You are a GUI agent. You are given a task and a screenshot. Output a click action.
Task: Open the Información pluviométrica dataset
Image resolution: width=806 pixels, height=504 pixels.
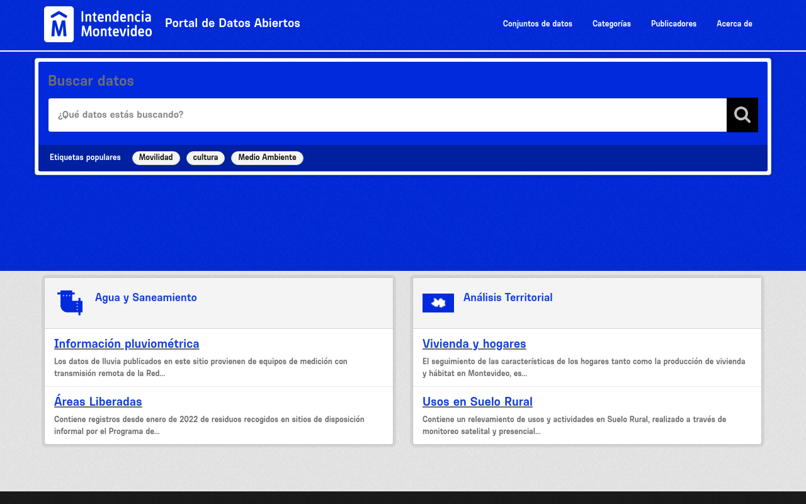point(127,344)
